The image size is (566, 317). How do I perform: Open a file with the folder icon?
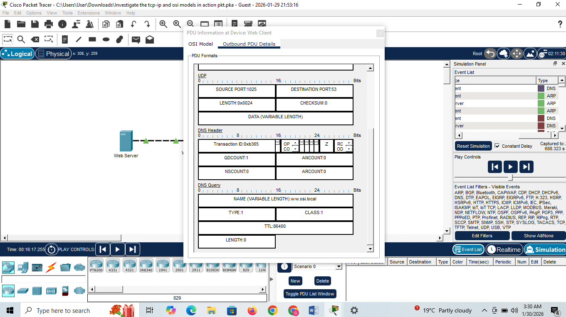[21, 24]
